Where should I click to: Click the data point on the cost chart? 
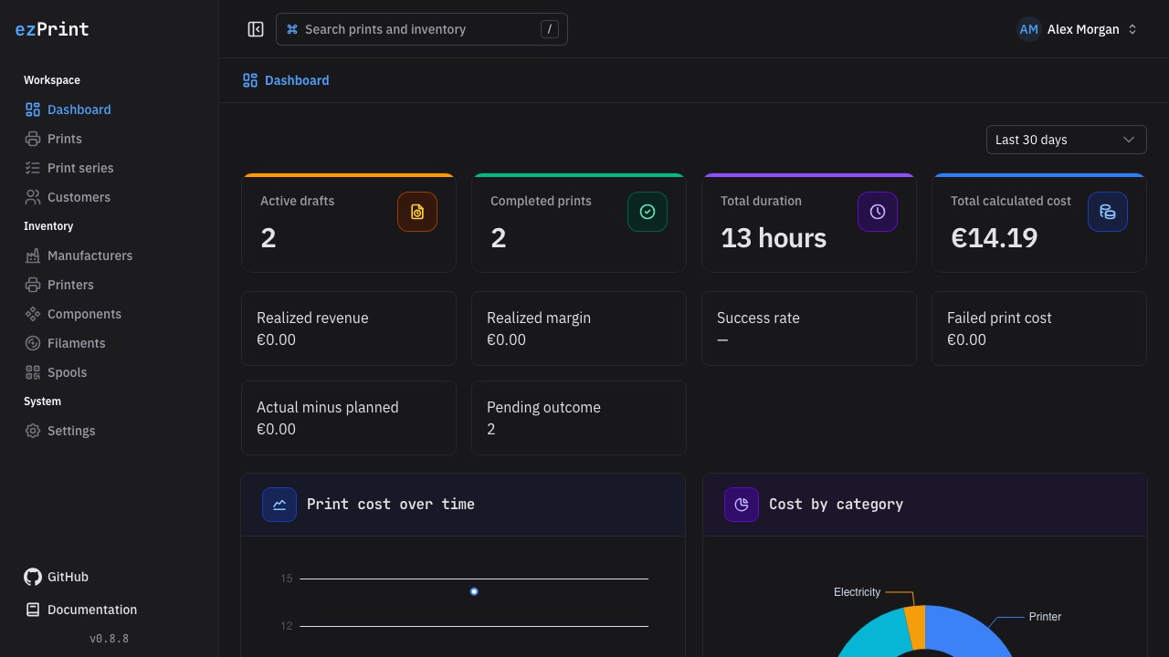tap(474, 591)
